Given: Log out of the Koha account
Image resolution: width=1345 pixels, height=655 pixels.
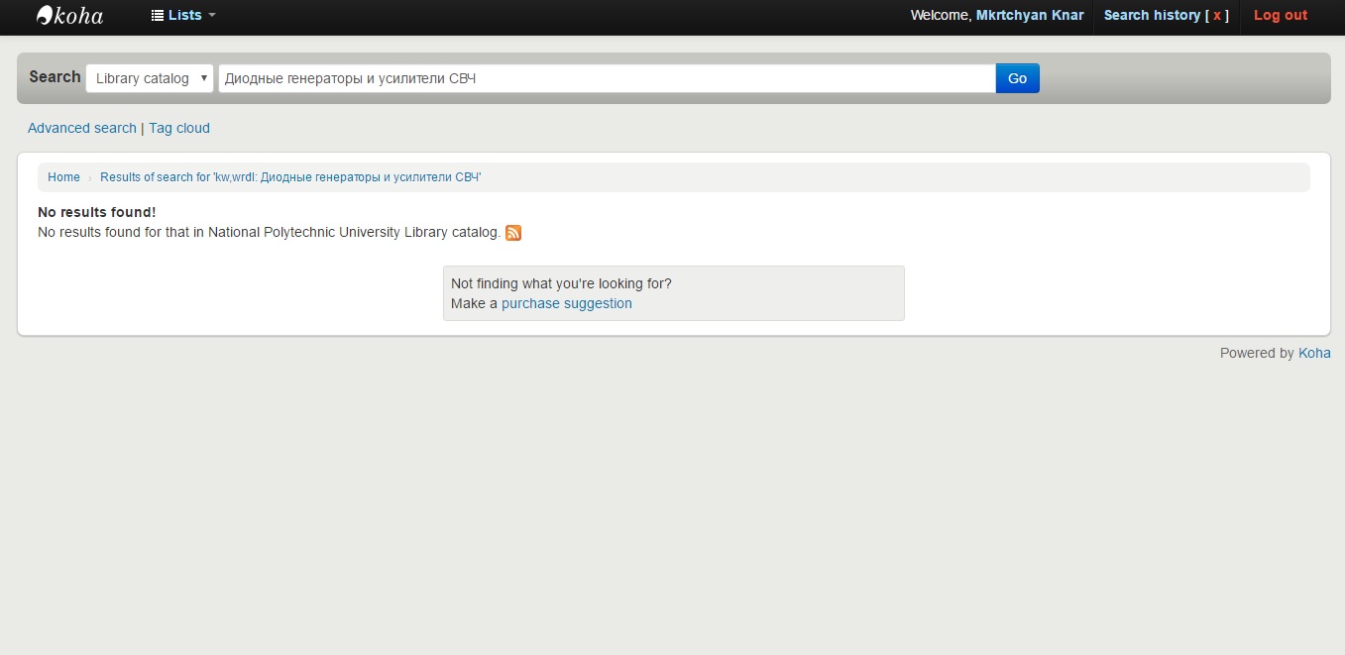Looking at the screenshot, I should pyautogui.click(x=1280, y=16).
